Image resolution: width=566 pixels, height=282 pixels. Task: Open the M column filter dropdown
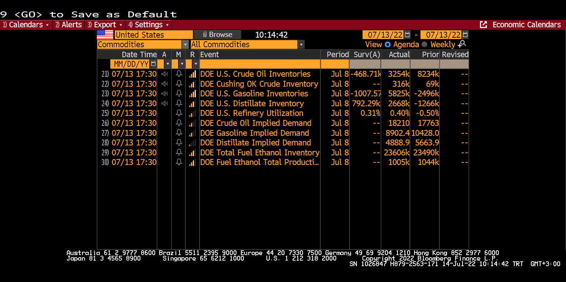[181, 64]
